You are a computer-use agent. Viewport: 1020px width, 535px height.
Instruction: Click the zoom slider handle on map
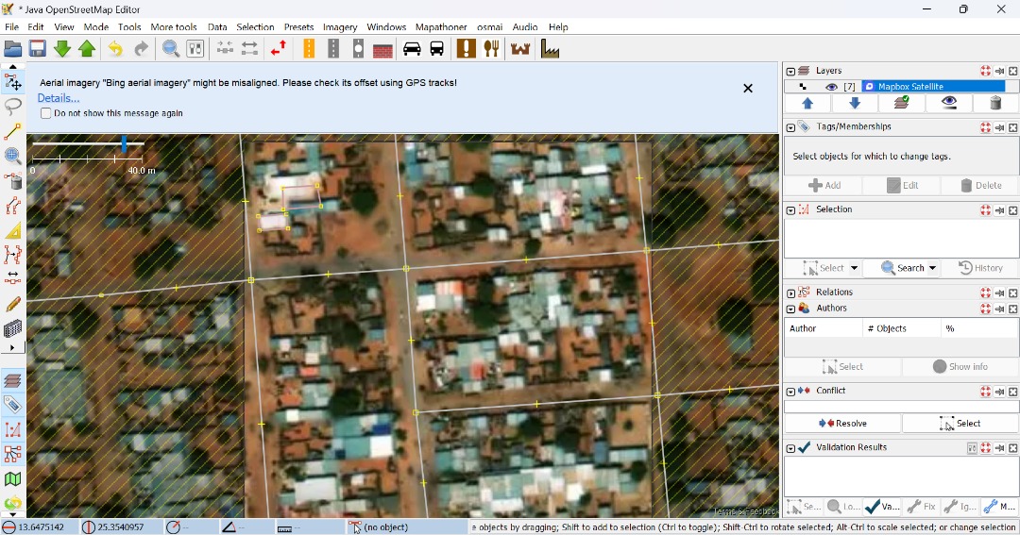(x=125, y=143)
